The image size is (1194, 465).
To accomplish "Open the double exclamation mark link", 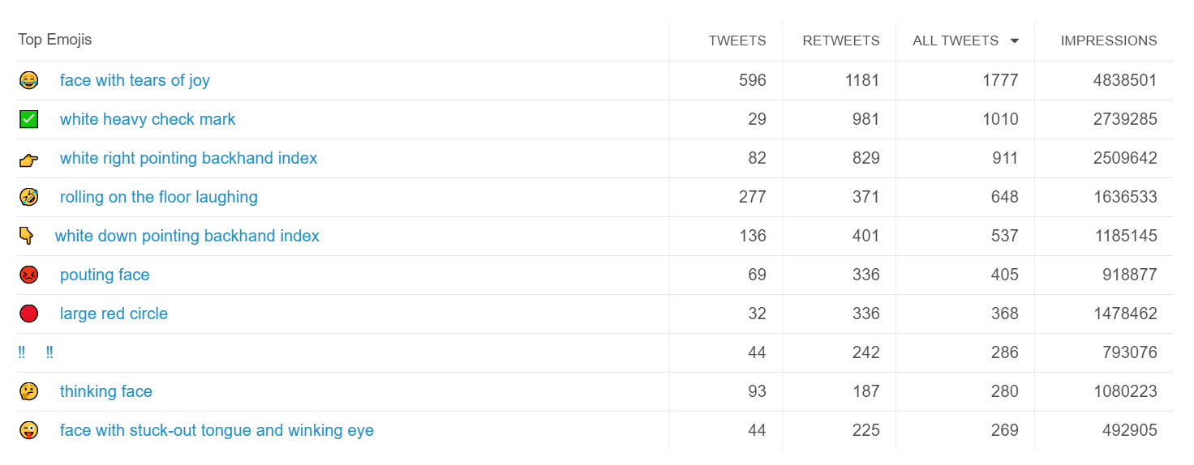I will (x=49, y=352).
